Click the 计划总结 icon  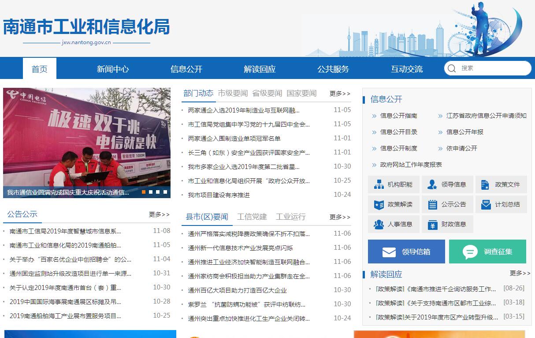(486, 204)
